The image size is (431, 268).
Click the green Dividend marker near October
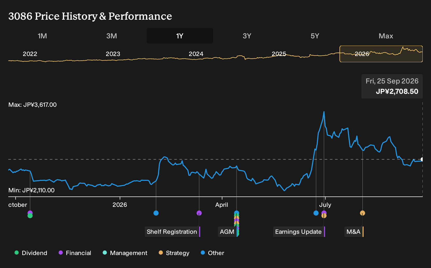point(30,216)
